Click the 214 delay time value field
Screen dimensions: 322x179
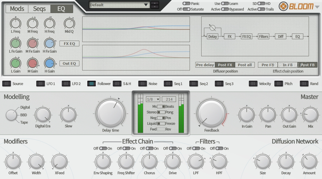tap(169, 99)
